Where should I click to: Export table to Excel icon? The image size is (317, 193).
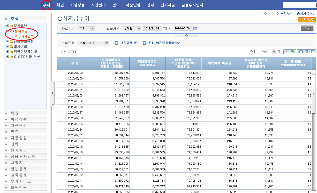(x=292, y=52)
